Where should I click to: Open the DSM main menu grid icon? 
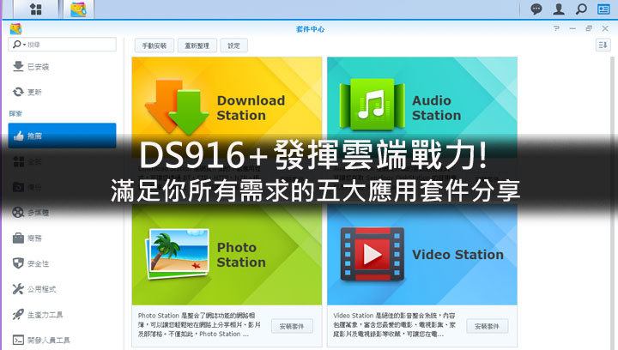click(x=37, y=9)
